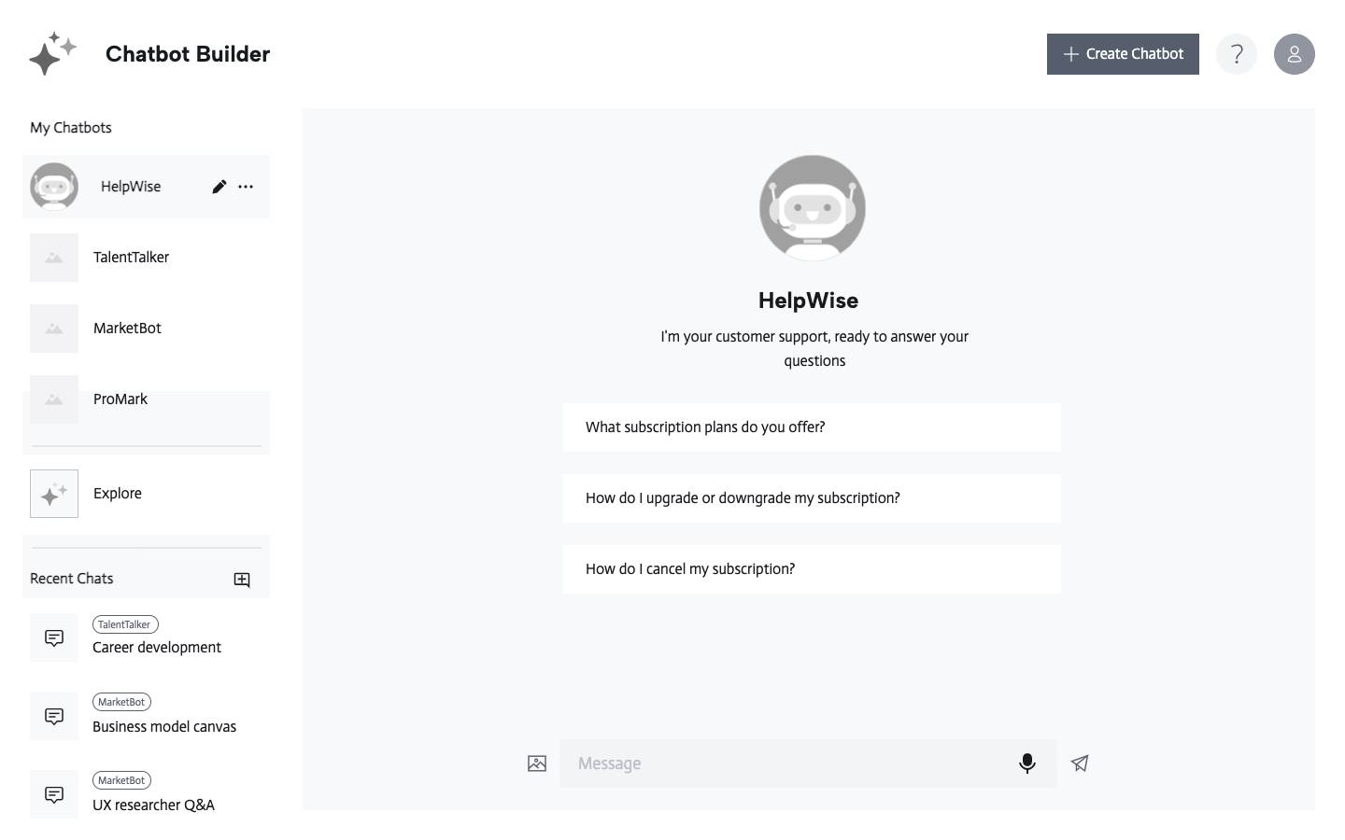This screenshot has width=1345, height=840.
Task: Open the three-dot menu for HelpWise
Action: tap(246, 187)
